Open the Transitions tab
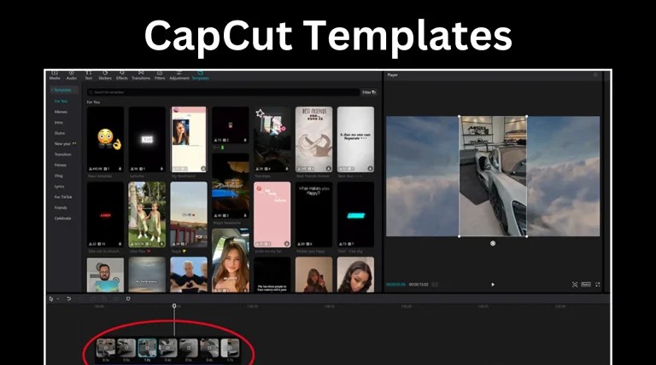The height and width of the screenshot is (365, 656). [141, 75]
